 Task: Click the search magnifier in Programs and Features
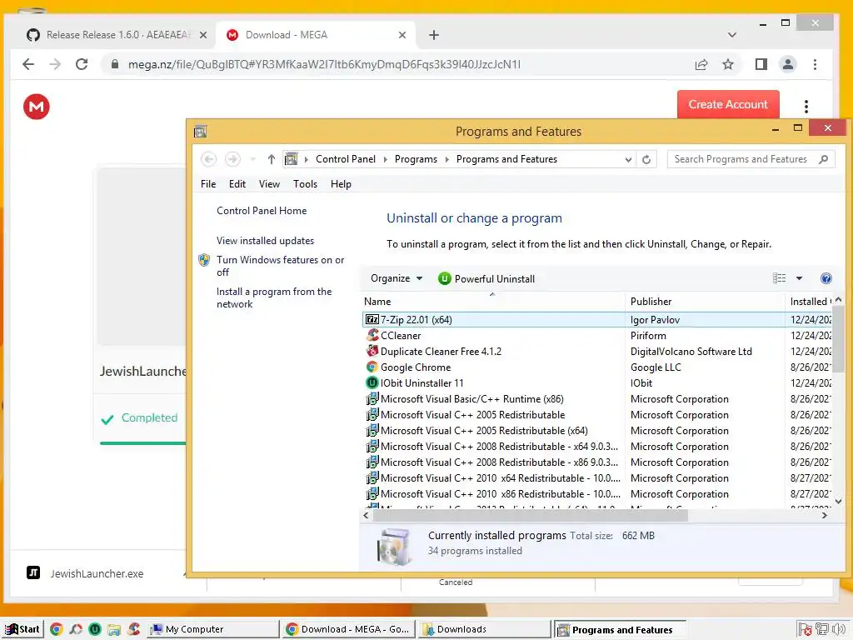pos(824,159)
